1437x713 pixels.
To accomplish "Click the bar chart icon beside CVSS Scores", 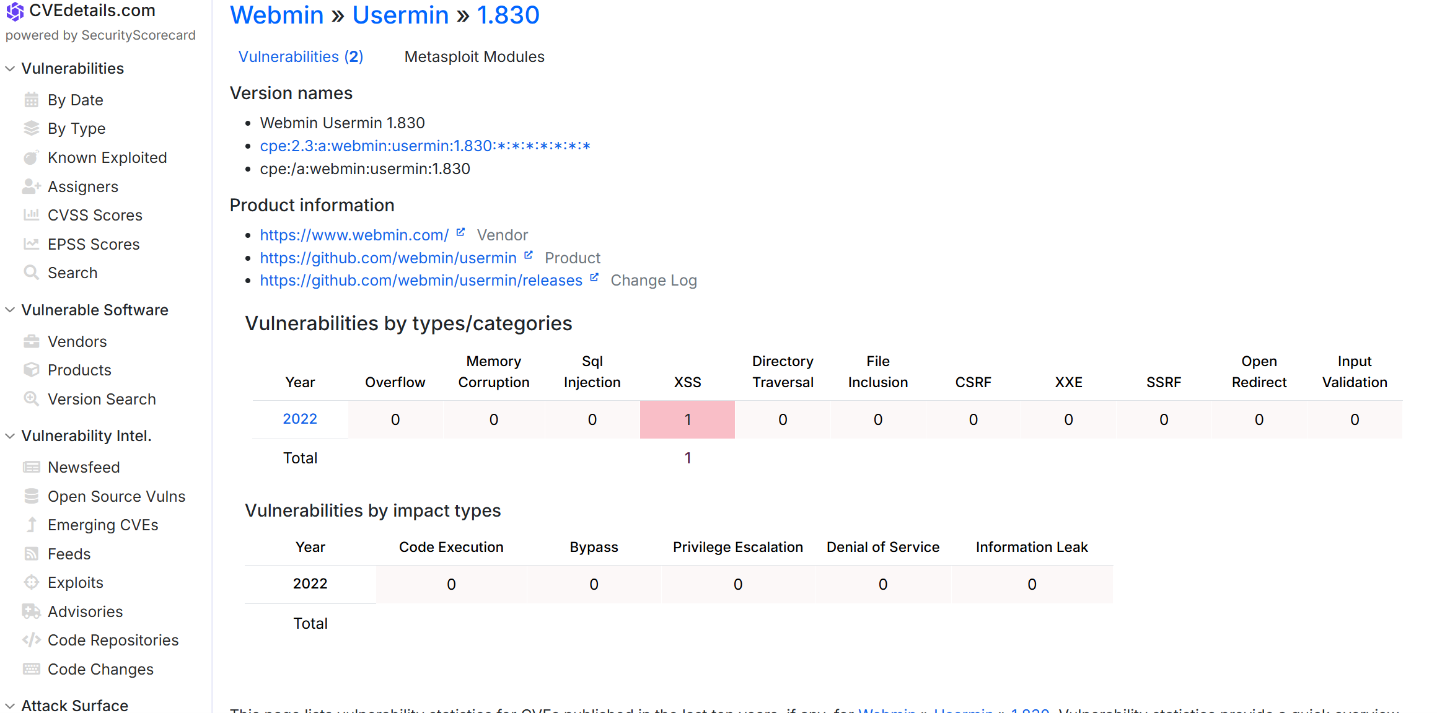I will 31,215.
